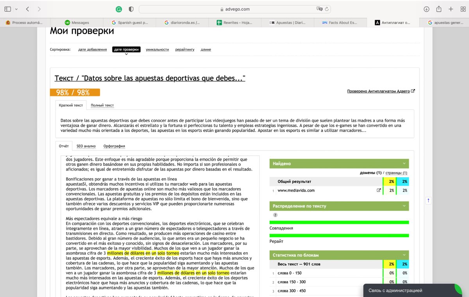Select the Краткий текст tab
This screenshot has width=469, height=297.
(x=71, y=105)
